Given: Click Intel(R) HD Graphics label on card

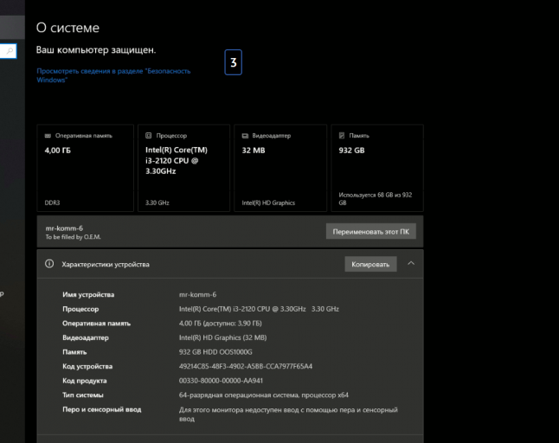Looking at the screenshot, I should [268, 202].
